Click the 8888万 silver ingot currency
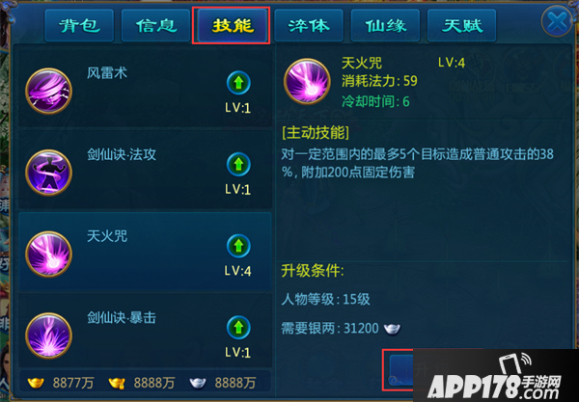Screen dimensions: 579x402 click(222, 383)
